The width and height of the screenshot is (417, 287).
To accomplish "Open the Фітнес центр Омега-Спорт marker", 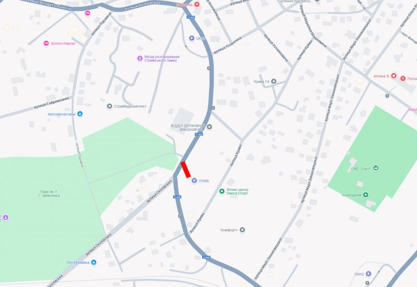I will pyautogui.click(x=222, y=191).
